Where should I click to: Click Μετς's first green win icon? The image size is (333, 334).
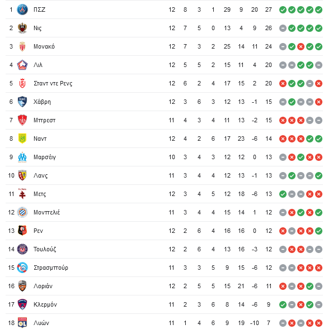283,194
